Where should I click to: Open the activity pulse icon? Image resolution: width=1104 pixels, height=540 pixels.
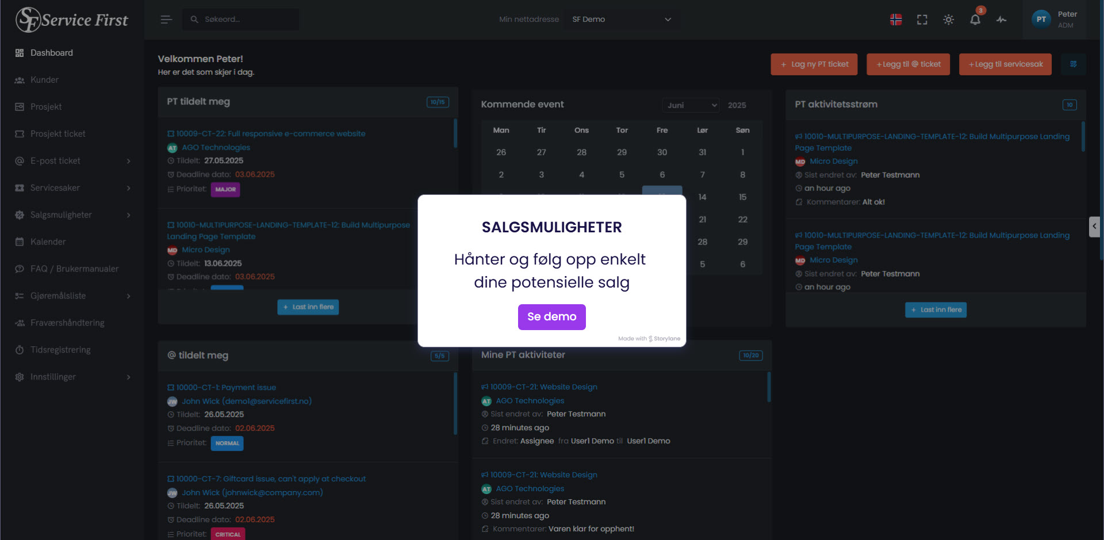[1002, 20]
